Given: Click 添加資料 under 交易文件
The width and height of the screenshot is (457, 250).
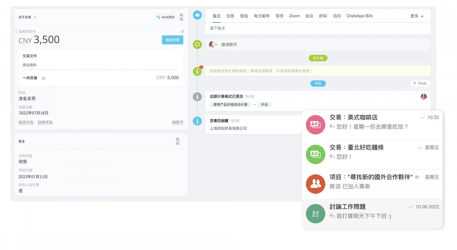Looking at the screenshot, I should pyautogui.click(x=30, y=65).
